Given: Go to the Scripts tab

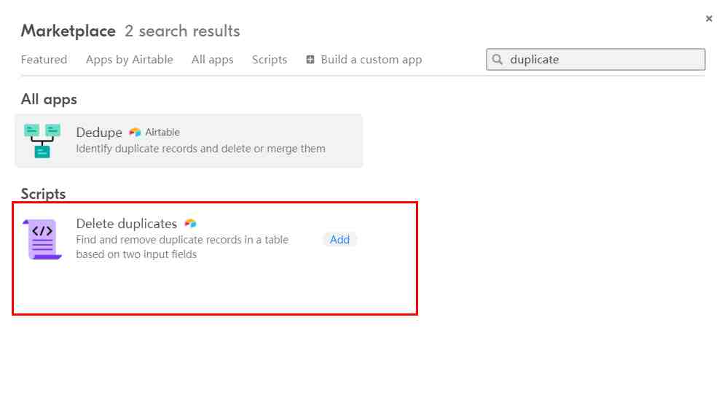Looking at the screenshot, I should click(270, 59).
